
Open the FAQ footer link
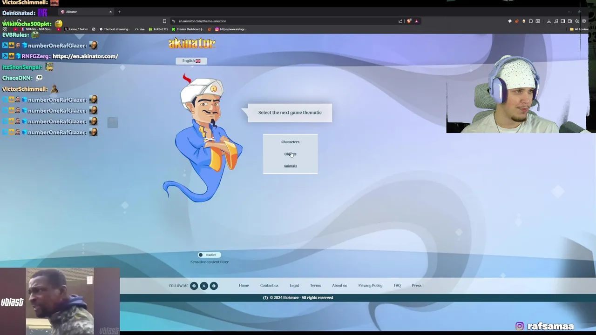tap(397, 286)
